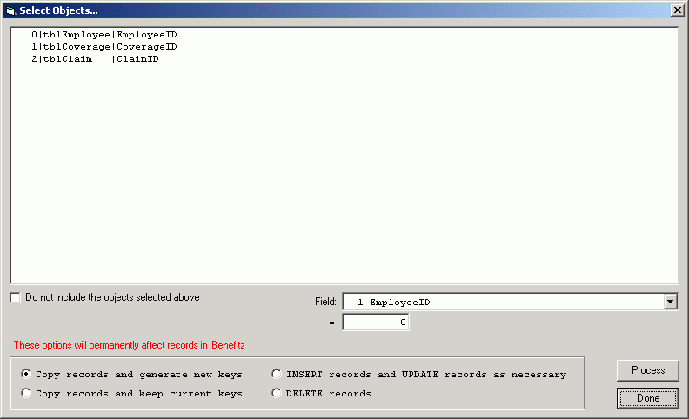Viewport: 689px width, 419px height.
Task: Click the red Benefitz warning text
Action: [129, 345]
